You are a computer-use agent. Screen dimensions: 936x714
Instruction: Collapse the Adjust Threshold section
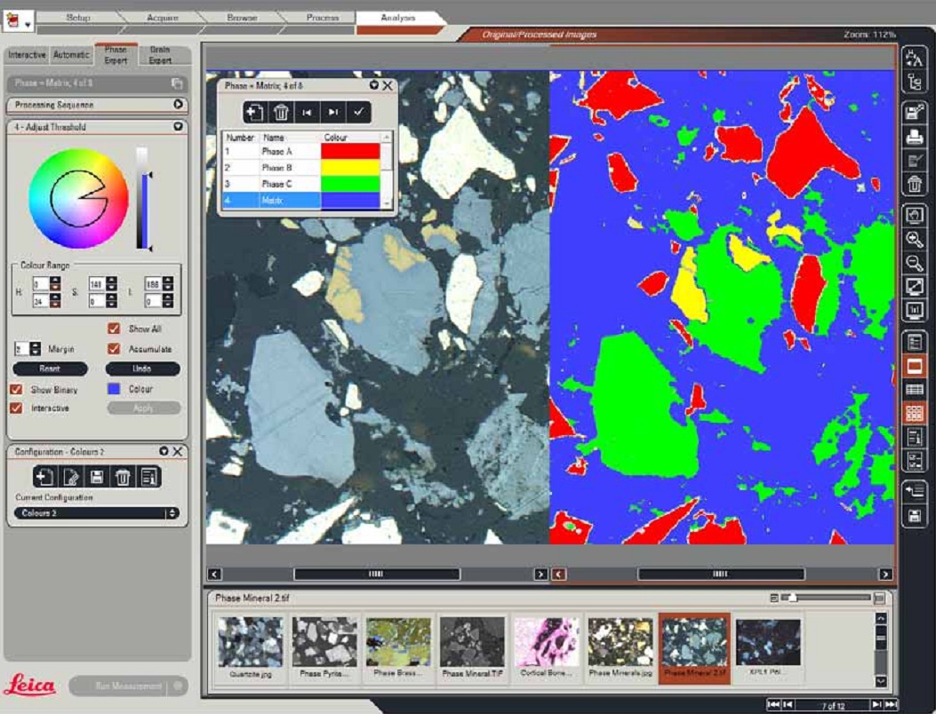click(178, 127)
